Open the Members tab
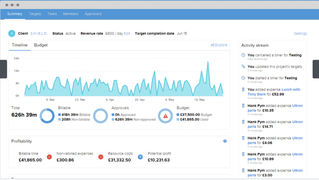Viewport: 319px width, 180px height. [x=70, y=14]
